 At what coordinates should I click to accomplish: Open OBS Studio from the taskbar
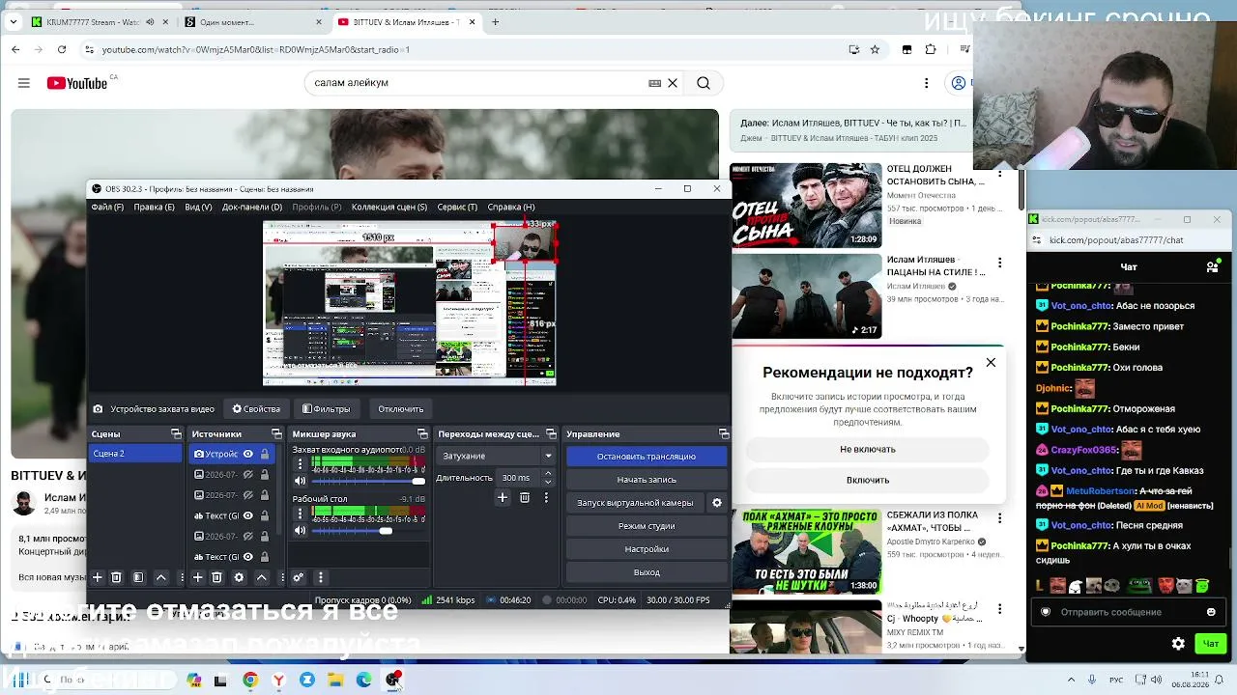coord(392,680)
